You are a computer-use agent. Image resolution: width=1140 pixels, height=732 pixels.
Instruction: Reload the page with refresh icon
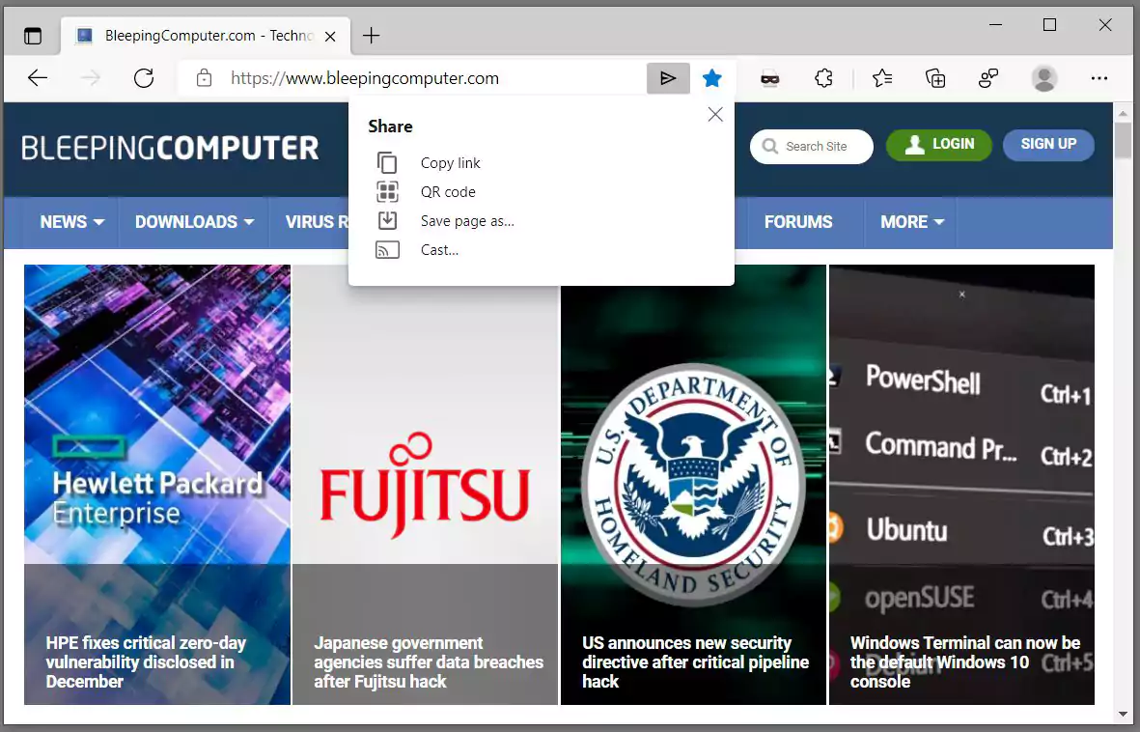144,78
